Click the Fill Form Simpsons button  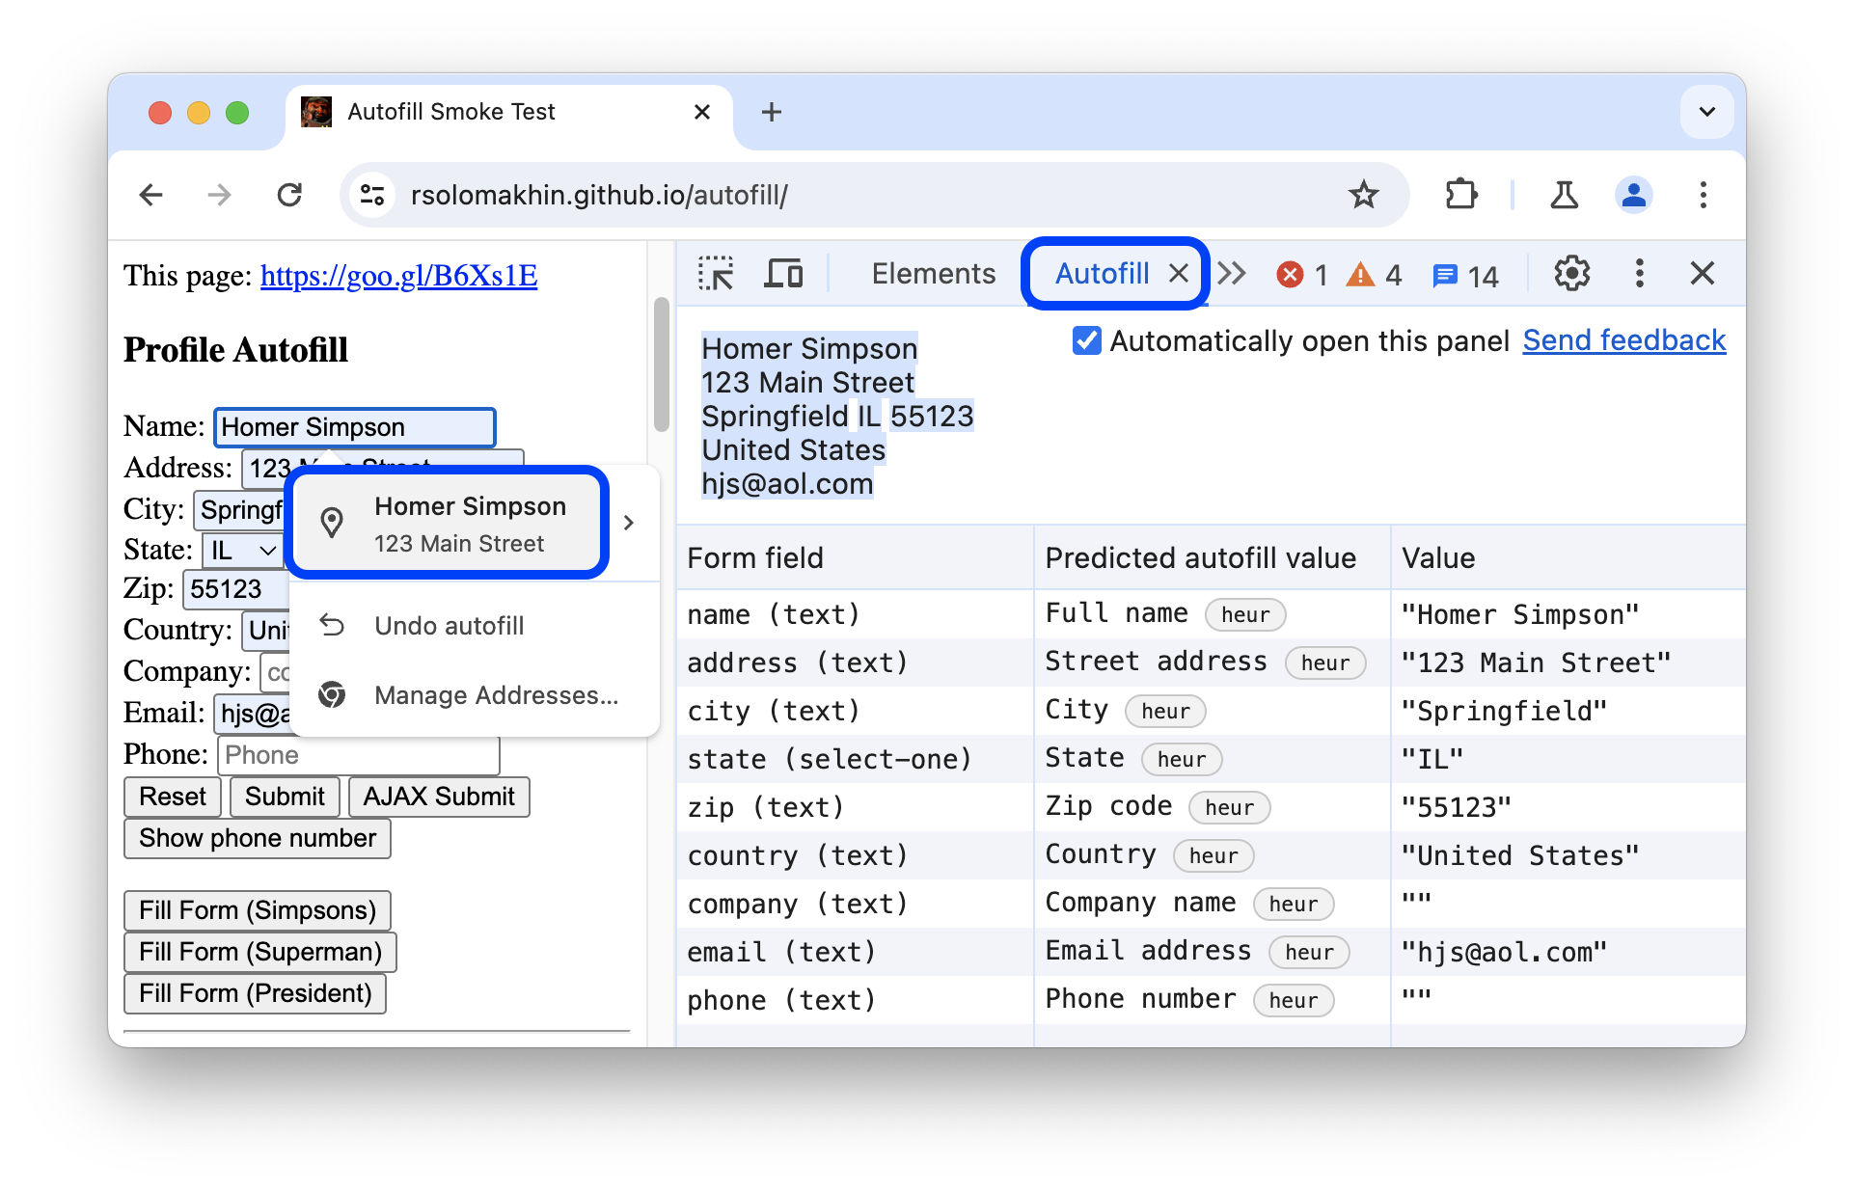[x=259, y=909]
